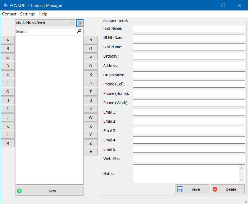Filter contacts by letter X
248x204 pixels.
point(91,126)
